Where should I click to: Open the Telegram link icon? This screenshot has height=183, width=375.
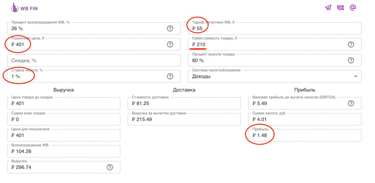[328, 8]
